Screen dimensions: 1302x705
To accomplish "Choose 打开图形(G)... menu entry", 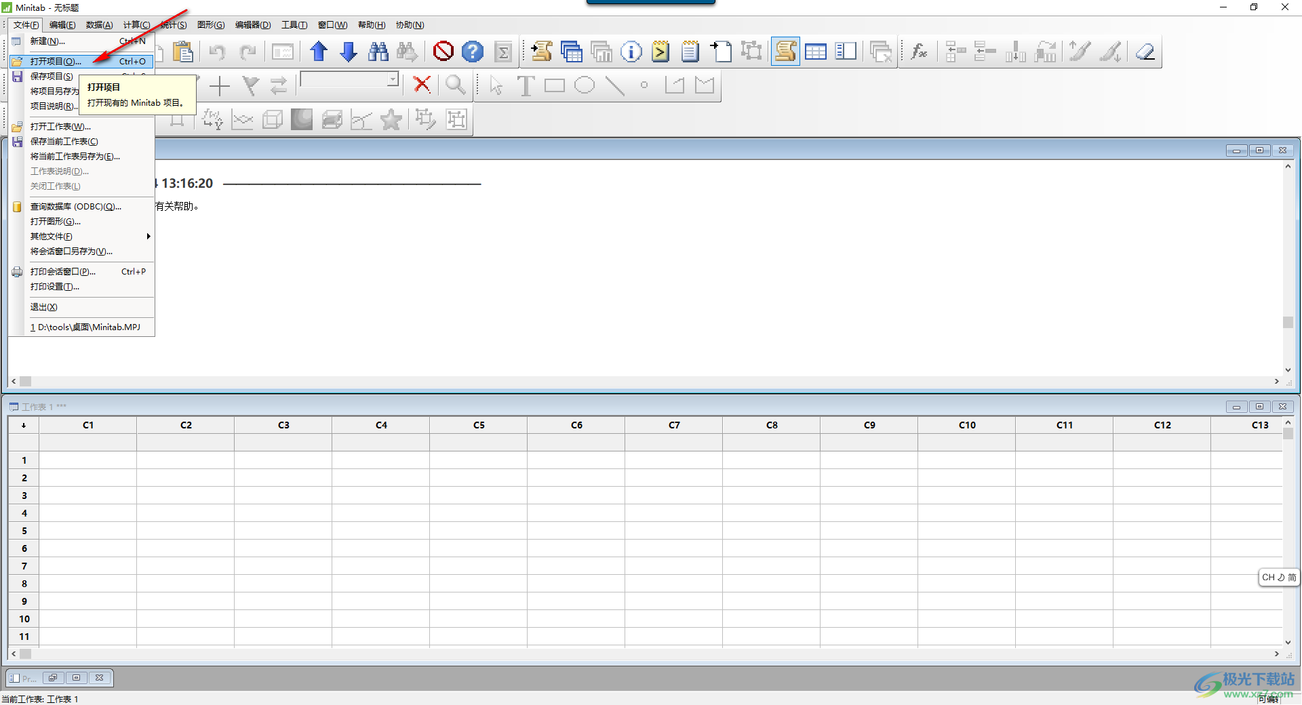I will pyautogui.click(x=81, y=222).
